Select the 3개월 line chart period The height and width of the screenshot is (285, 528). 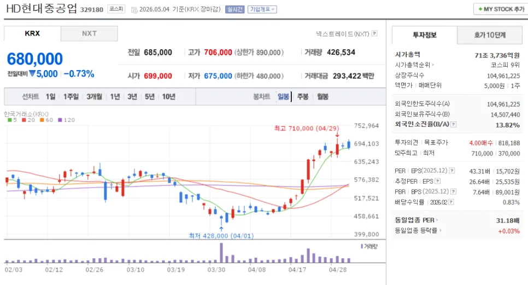(94, 97)
